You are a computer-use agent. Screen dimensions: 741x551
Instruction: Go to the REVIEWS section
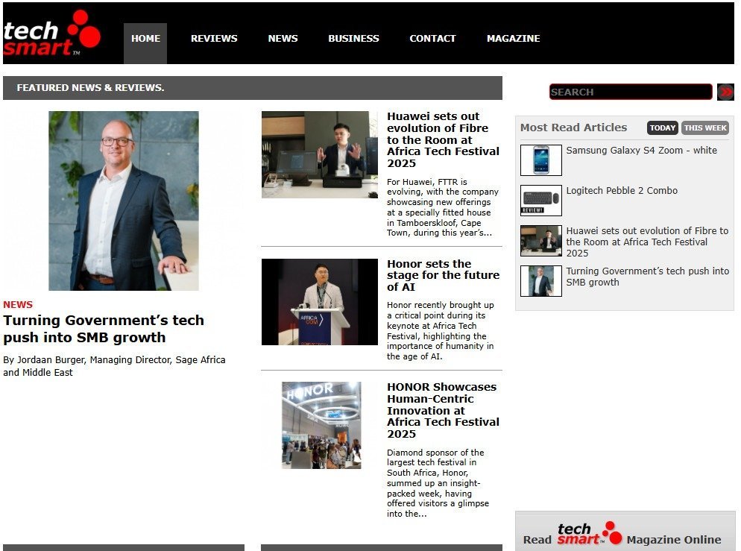pos(214,38)
